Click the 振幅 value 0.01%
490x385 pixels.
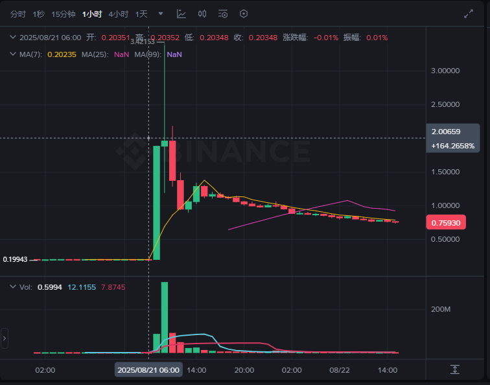377,38
